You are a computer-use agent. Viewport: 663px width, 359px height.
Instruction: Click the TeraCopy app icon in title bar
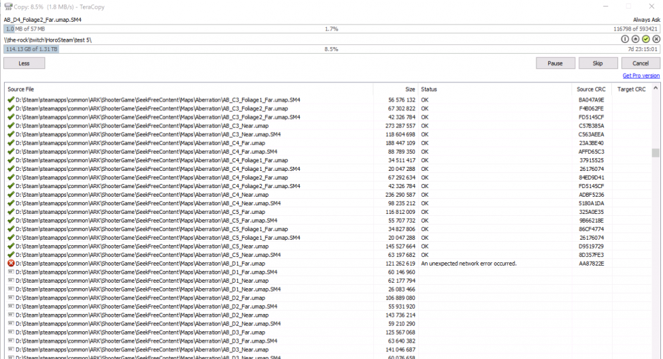8,7
